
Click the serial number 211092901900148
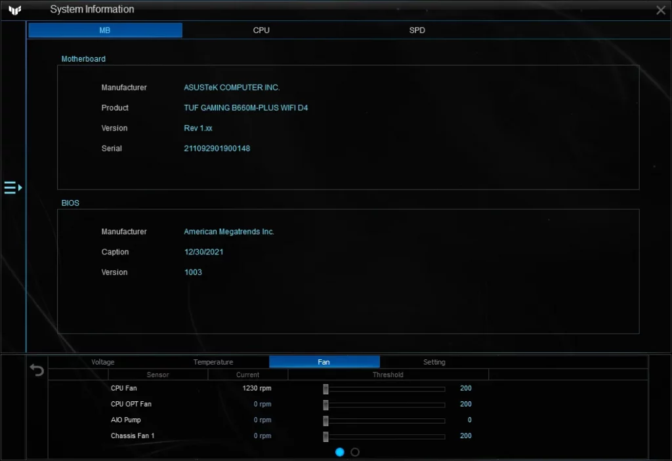(x=217, y=149)
